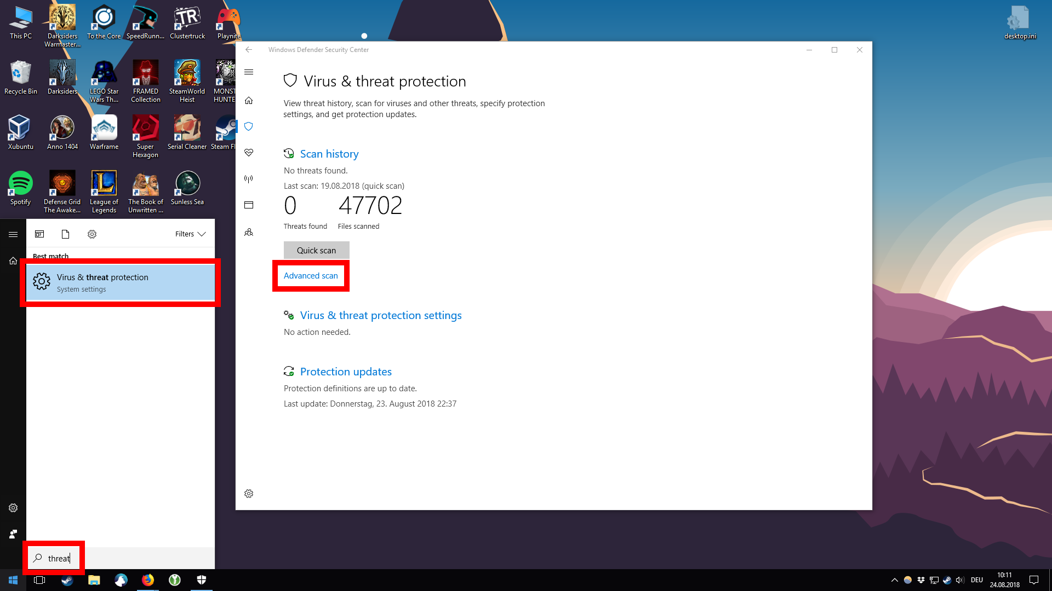Select Spotify desktop shortcut
Screen dimensions: 1052x591
point(21,188)
